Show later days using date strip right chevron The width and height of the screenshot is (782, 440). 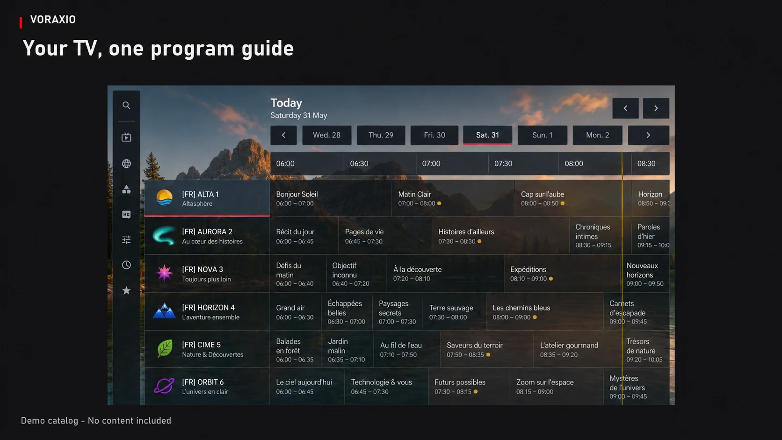point(648,135)
